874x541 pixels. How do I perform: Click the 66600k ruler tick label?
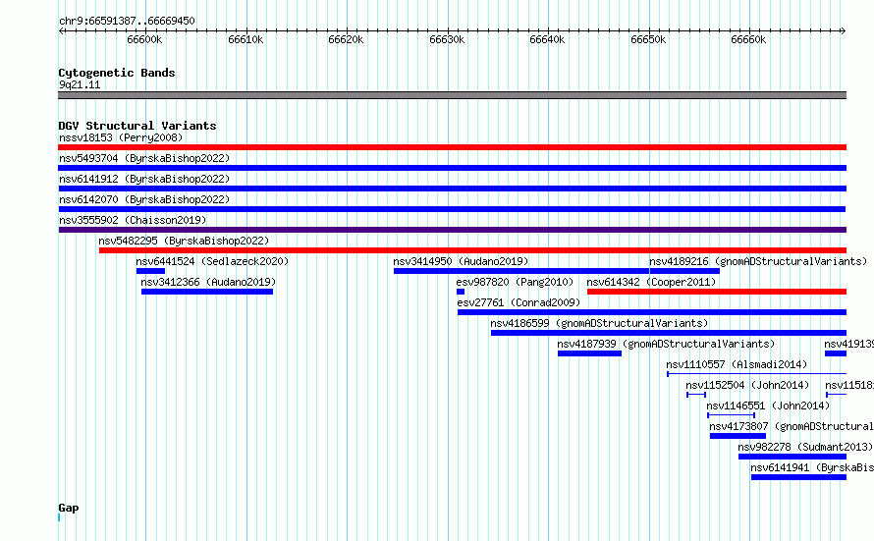144,39
